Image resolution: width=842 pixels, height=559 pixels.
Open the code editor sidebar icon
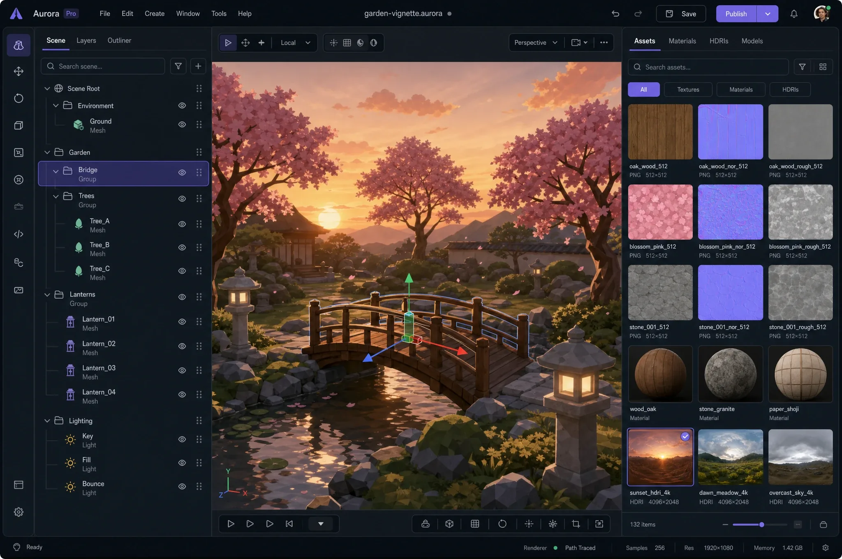19,234
